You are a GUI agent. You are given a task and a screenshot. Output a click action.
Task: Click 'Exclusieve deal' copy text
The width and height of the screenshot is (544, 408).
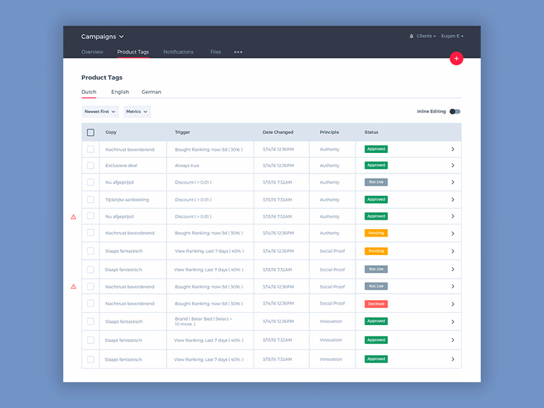[122, 165]
